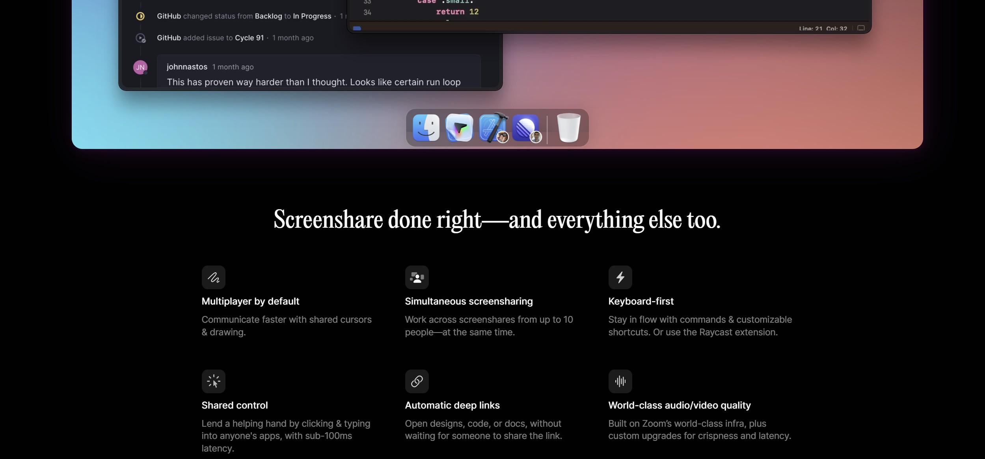Click the 'Shared control' heading
Screen dimensions: 985x459
click(235, 405)
